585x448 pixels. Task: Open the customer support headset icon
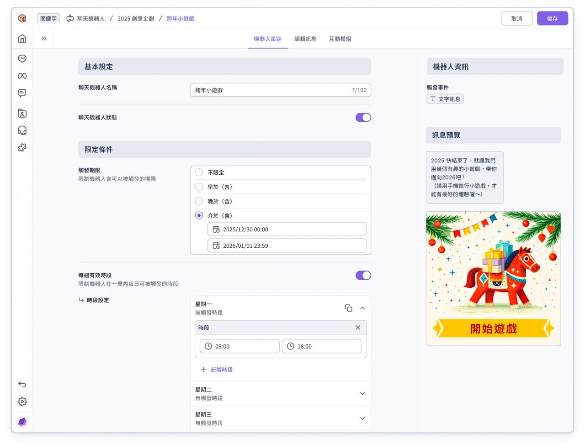pyautogui.click(x=22, y=130)
